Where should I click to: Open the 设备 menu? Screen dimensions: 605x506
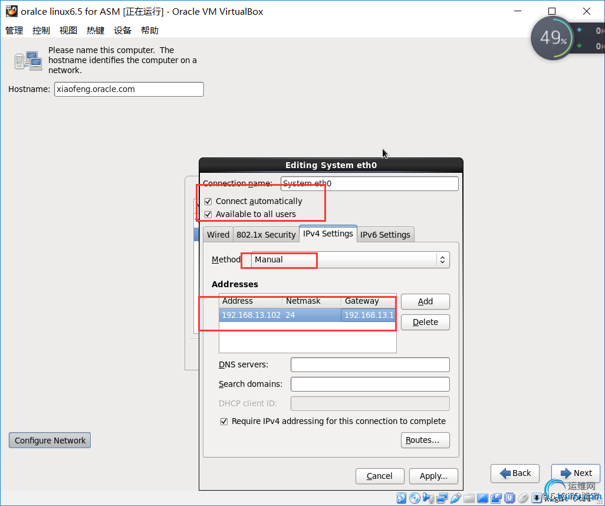123,31
